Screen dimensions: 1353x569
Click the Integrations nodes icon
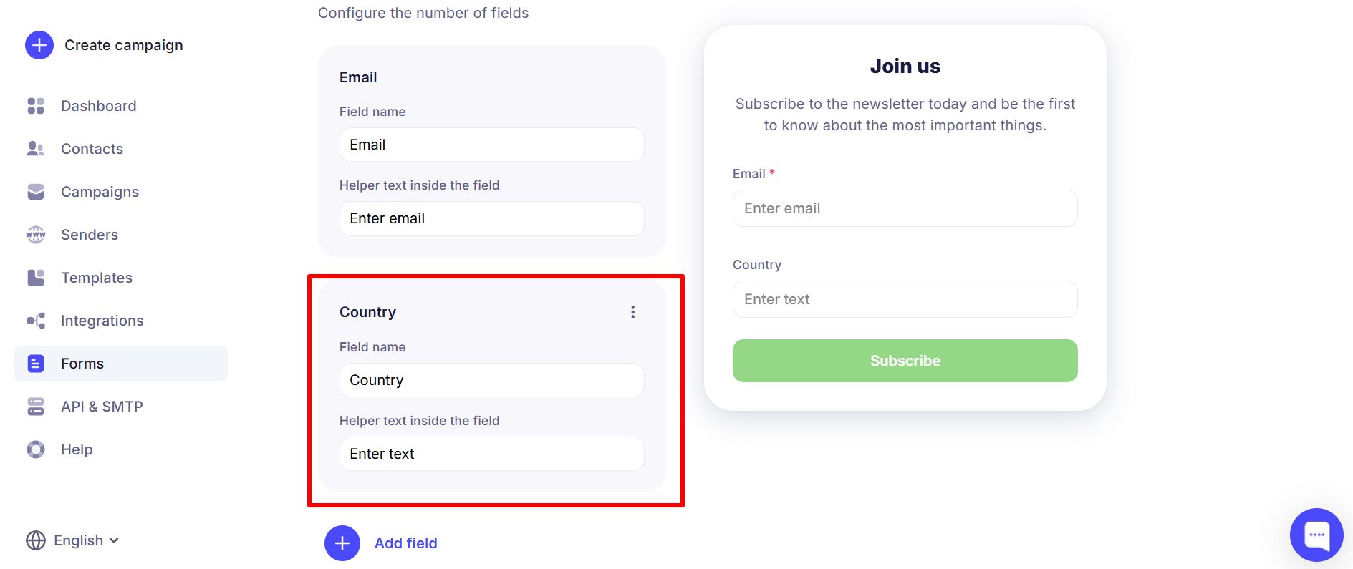36,321
